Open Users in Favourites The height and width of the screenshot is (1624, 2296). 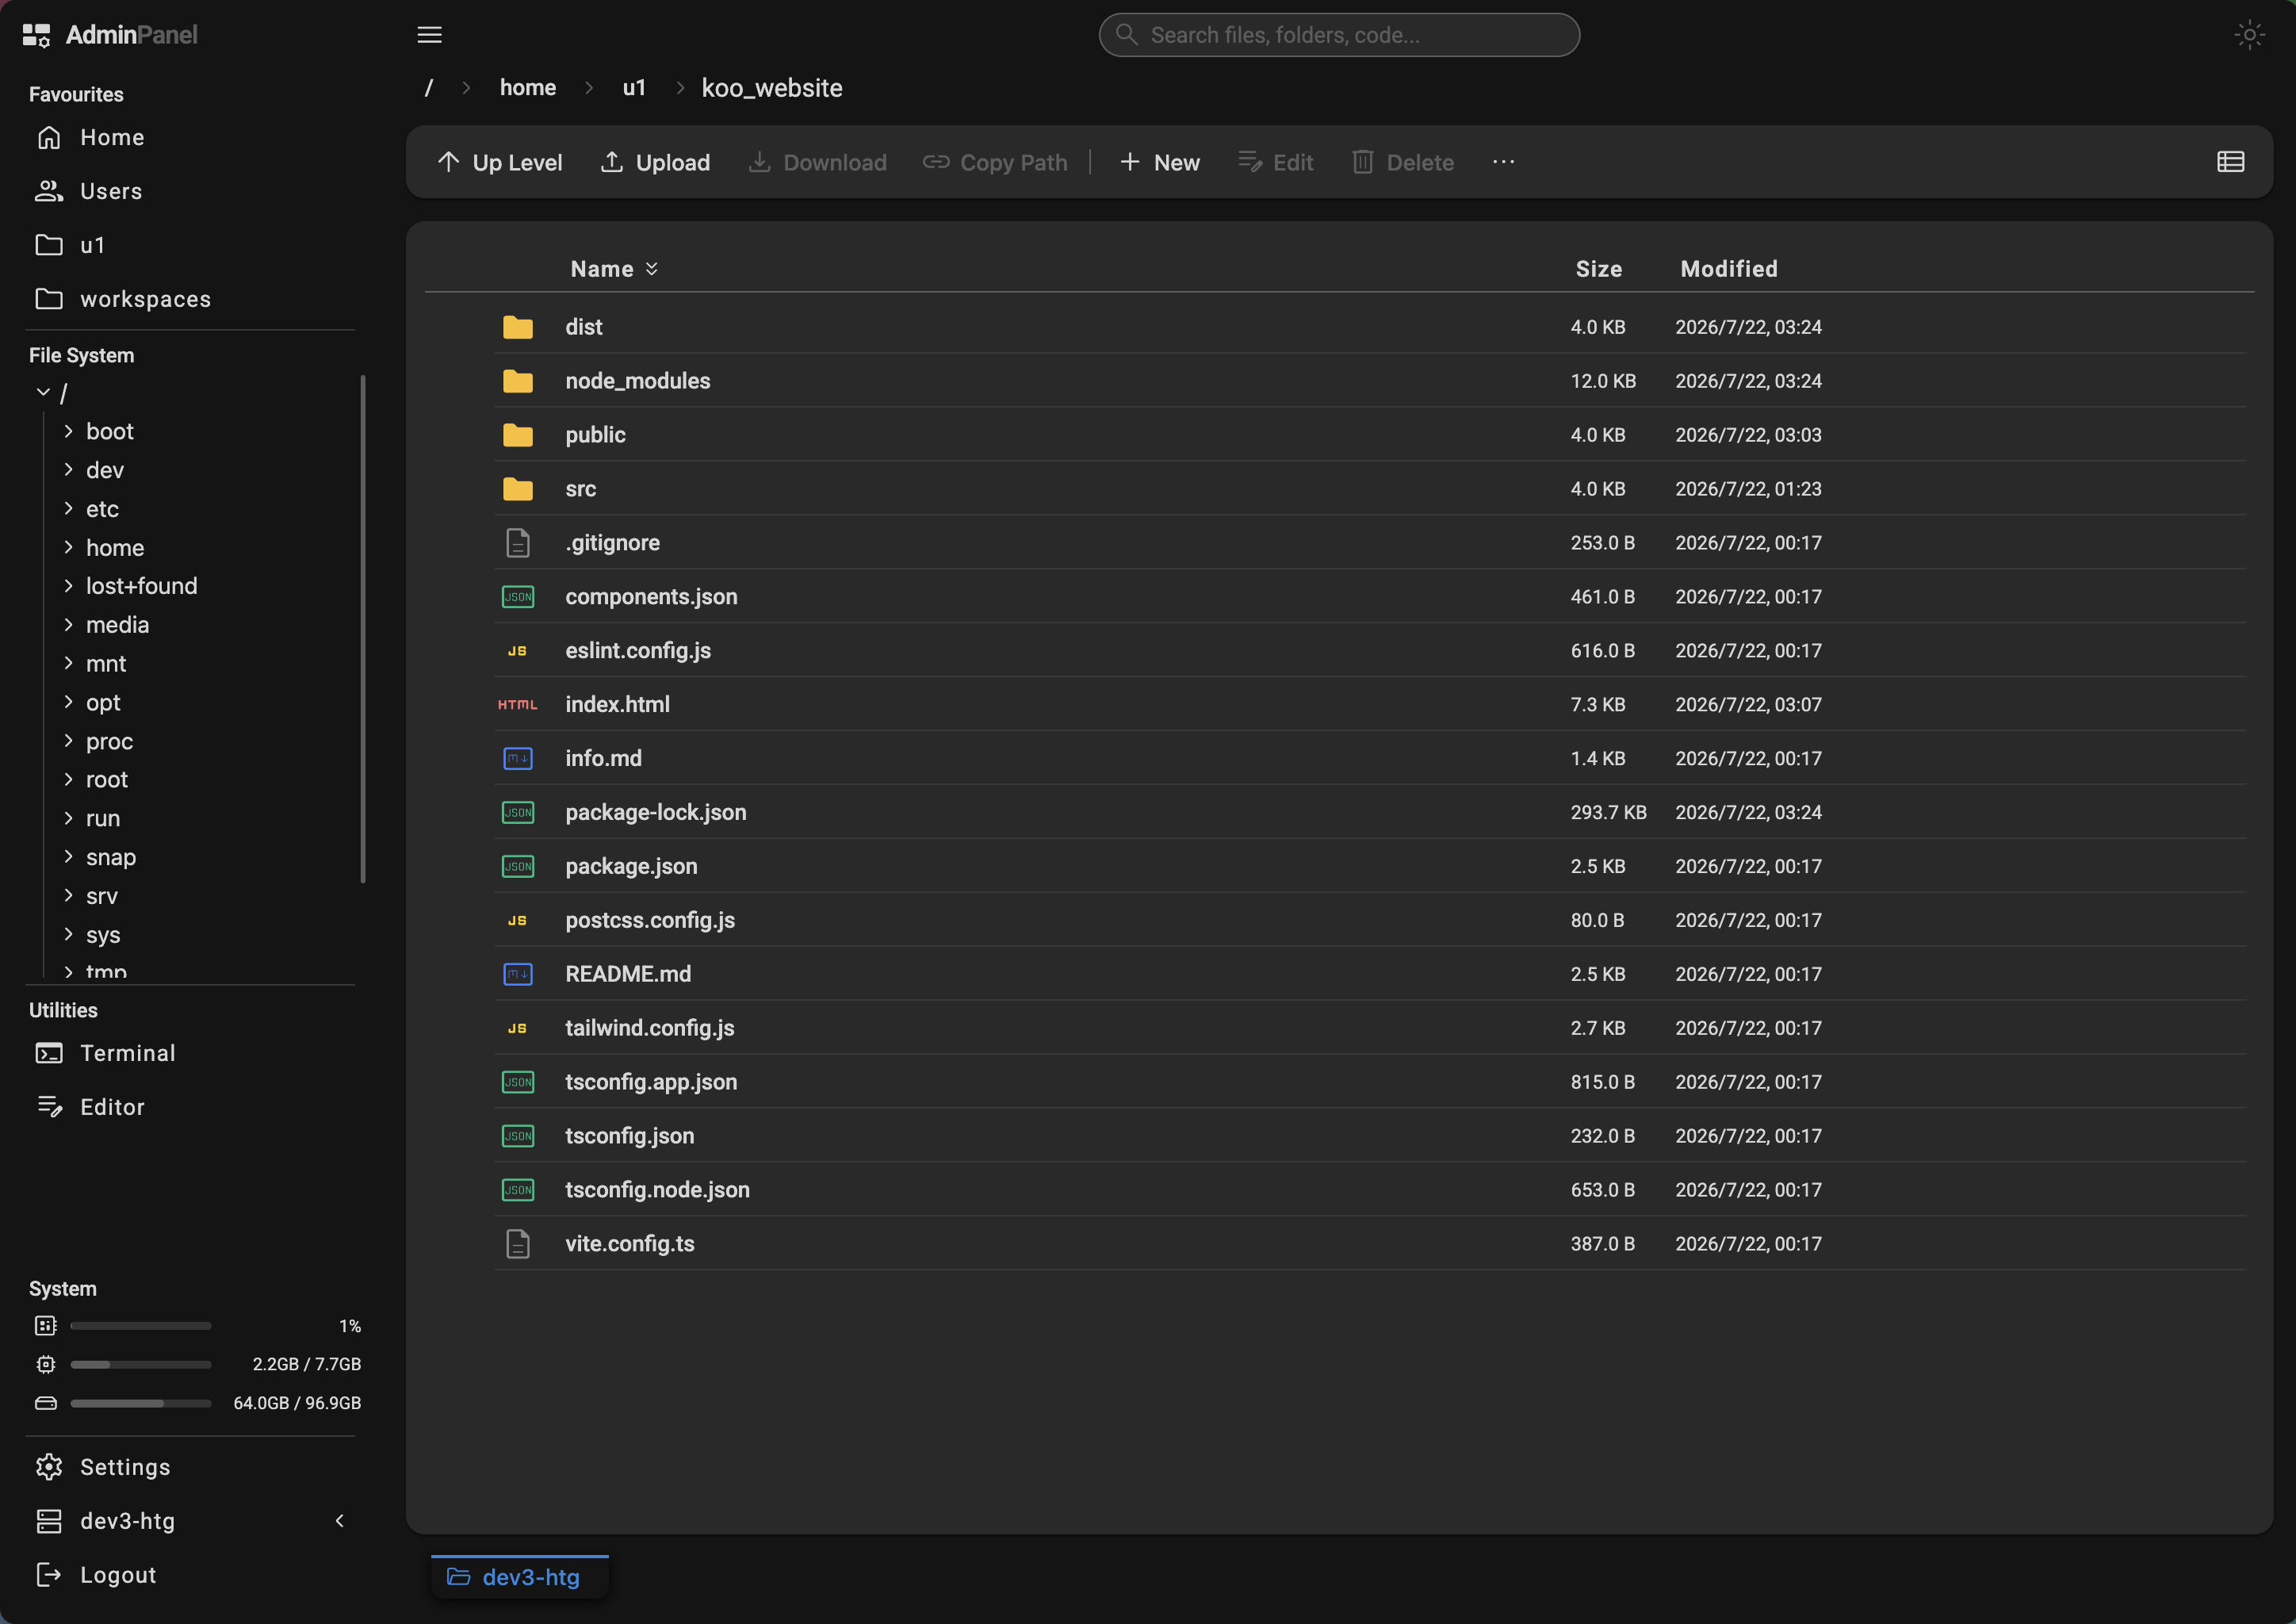coord(190,191)
